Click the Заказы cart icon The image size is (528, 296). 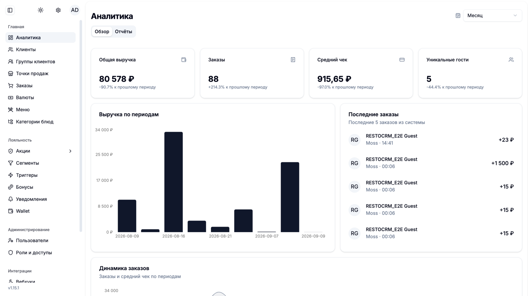click(x=11, y=85)
